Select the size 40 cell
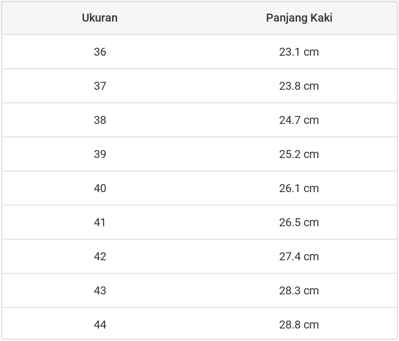The image size is (399, 341). (100, 188)
